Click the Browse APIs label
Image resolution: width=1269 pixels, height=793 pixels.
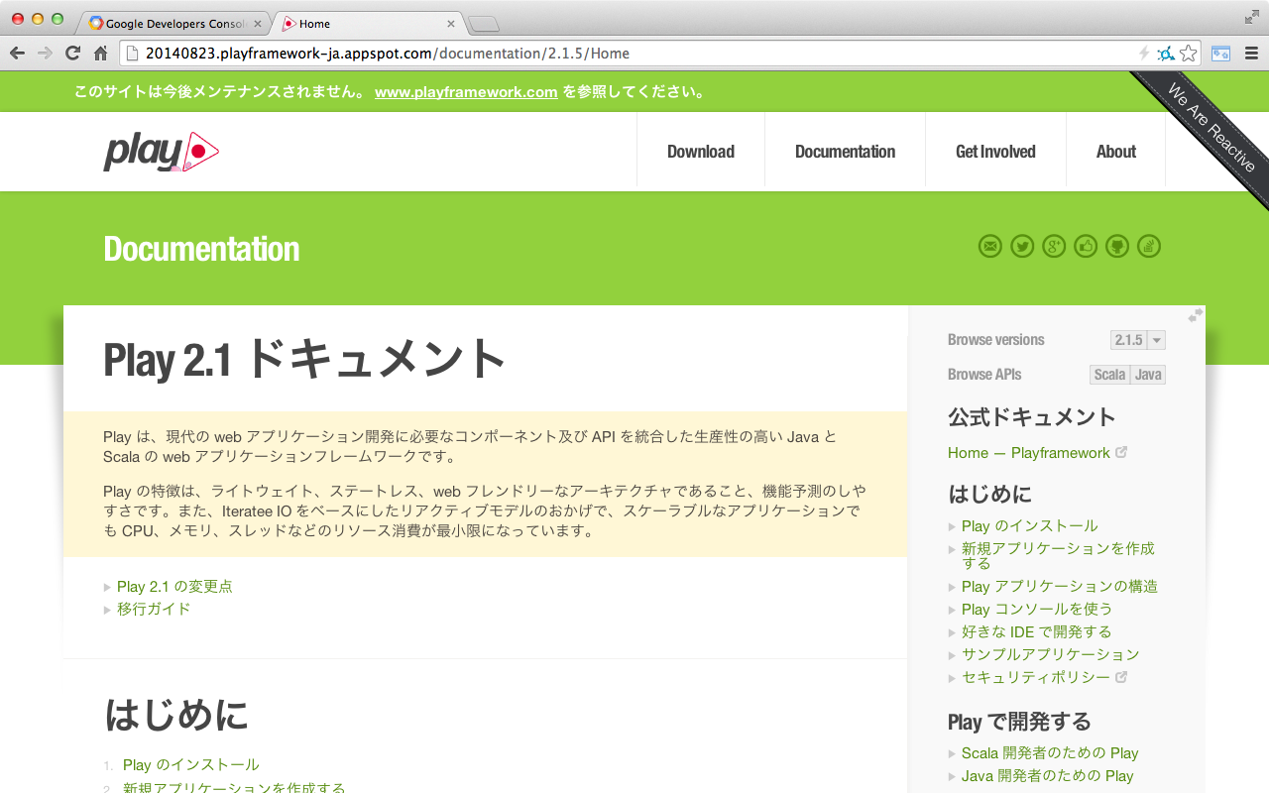coord(984,375)
